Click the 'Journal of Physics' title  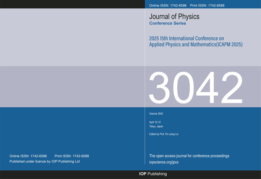pos(174,17)
